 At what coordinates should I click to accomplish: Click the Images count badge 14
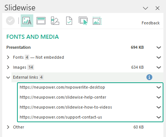pos(31,67)
